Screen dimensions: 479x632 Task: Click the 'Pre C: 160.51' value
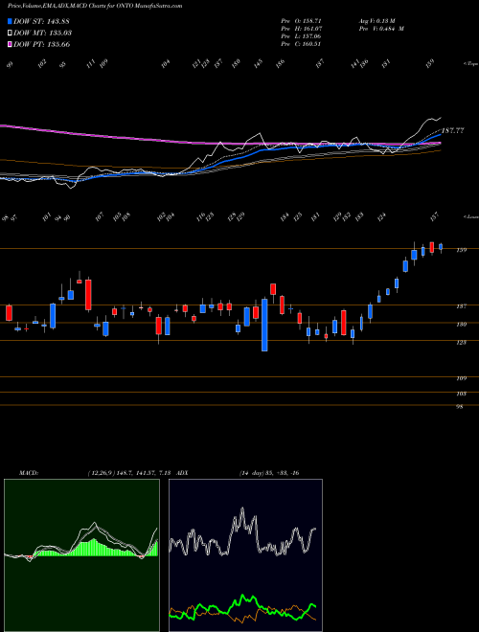pyautogui.click(x=301, y=44)
